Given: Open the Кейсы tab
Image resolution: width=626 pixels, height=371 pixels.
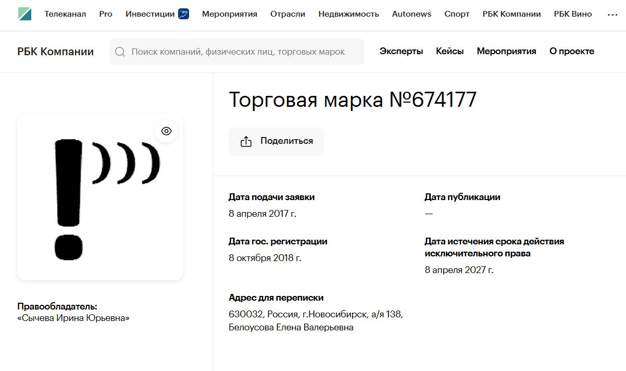Looking at the screenshot, I should 449,52.
